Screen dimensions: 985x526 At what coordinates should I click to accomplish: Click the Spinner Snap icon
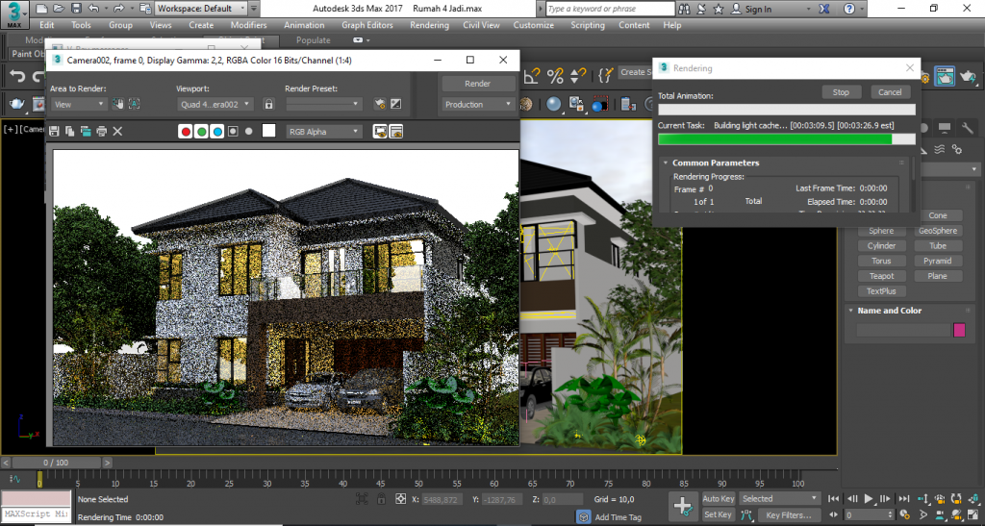(x=577, y=76)
